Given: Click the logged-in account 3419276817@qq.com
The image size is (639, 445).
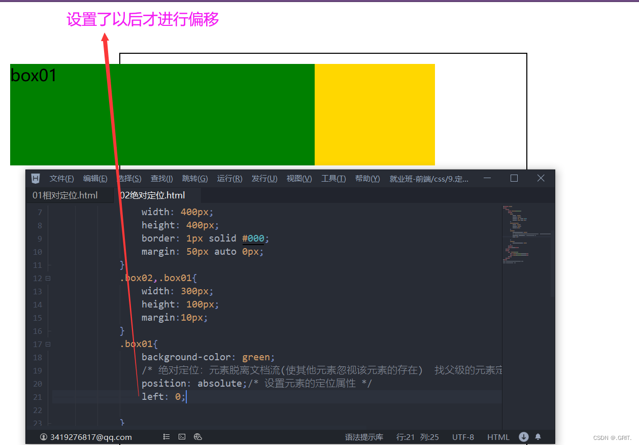Looking at the screenshot, I should (x=91, y=437).
